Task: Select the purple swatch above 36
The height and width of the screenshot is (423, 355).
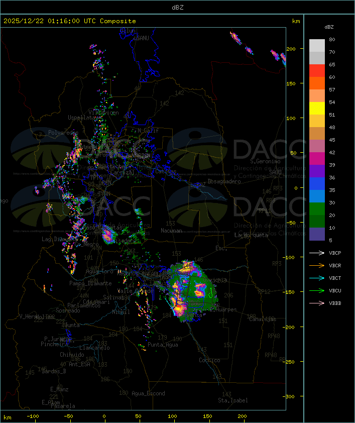Action: click(317, 171)
